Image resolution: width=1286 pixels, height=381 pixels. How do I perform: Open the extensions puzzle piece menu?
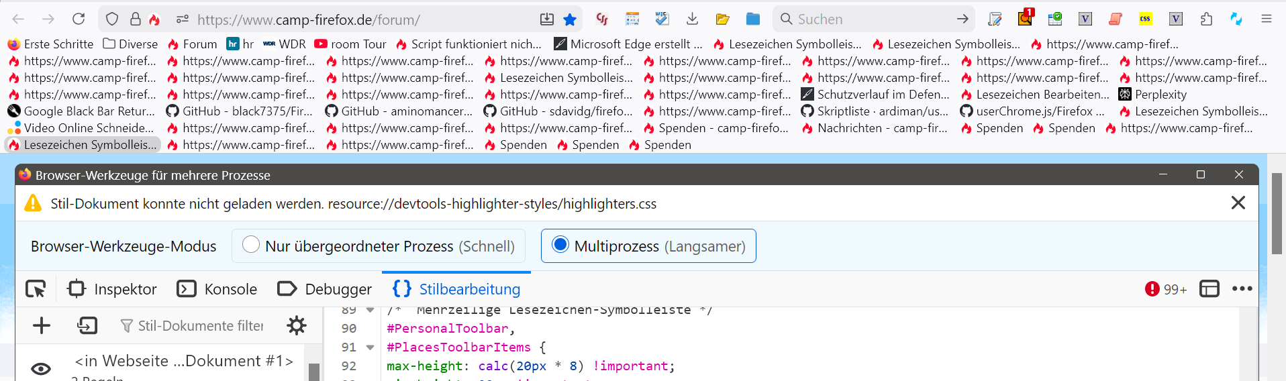[x=1206, y=19]
